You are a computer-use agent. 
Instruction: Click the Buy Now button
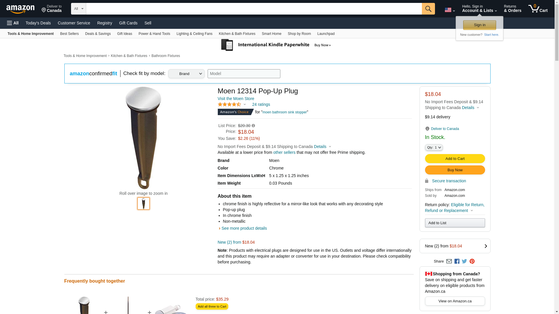[455, 170]
